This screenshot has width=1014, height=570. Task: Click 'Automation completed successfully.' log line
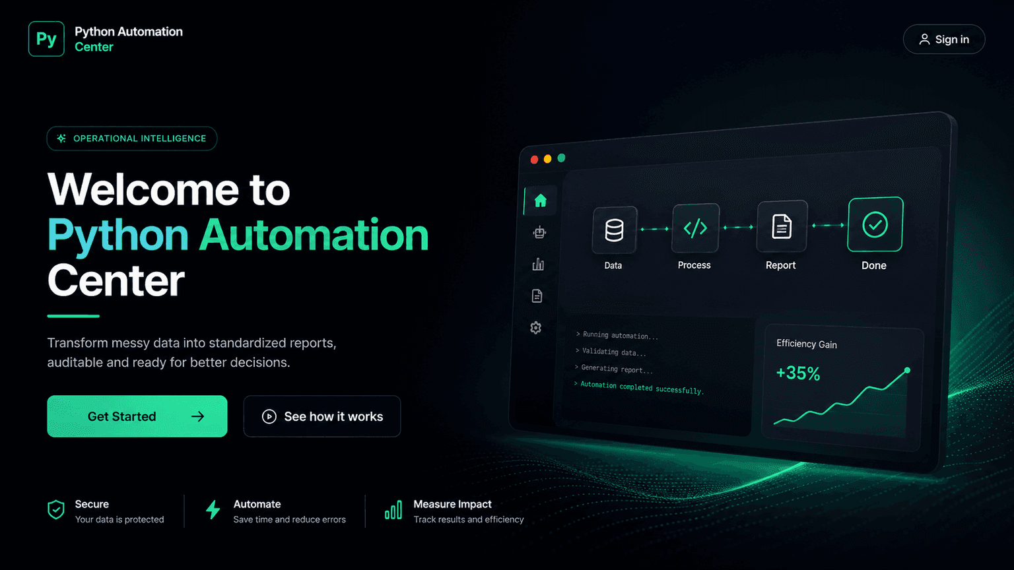pyautogui.click(x=639, y=387)
